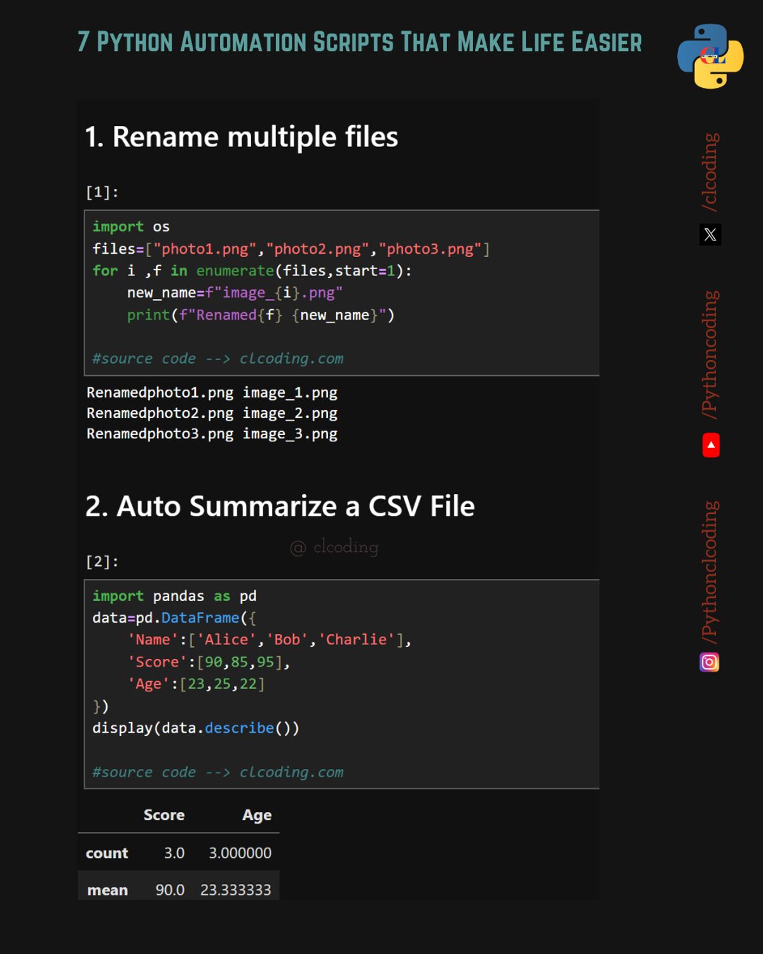Click the 'Score':[90,85,95] line
763x954 pixels.
(209, 662)
